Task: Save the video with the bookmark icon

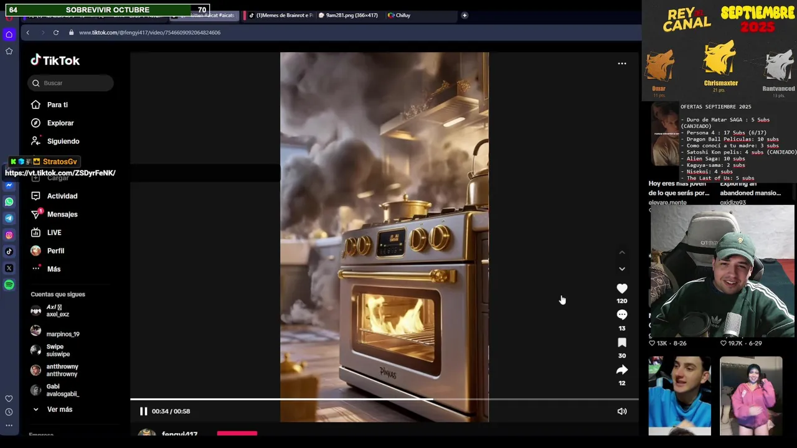Action: (x=622, y=342)
